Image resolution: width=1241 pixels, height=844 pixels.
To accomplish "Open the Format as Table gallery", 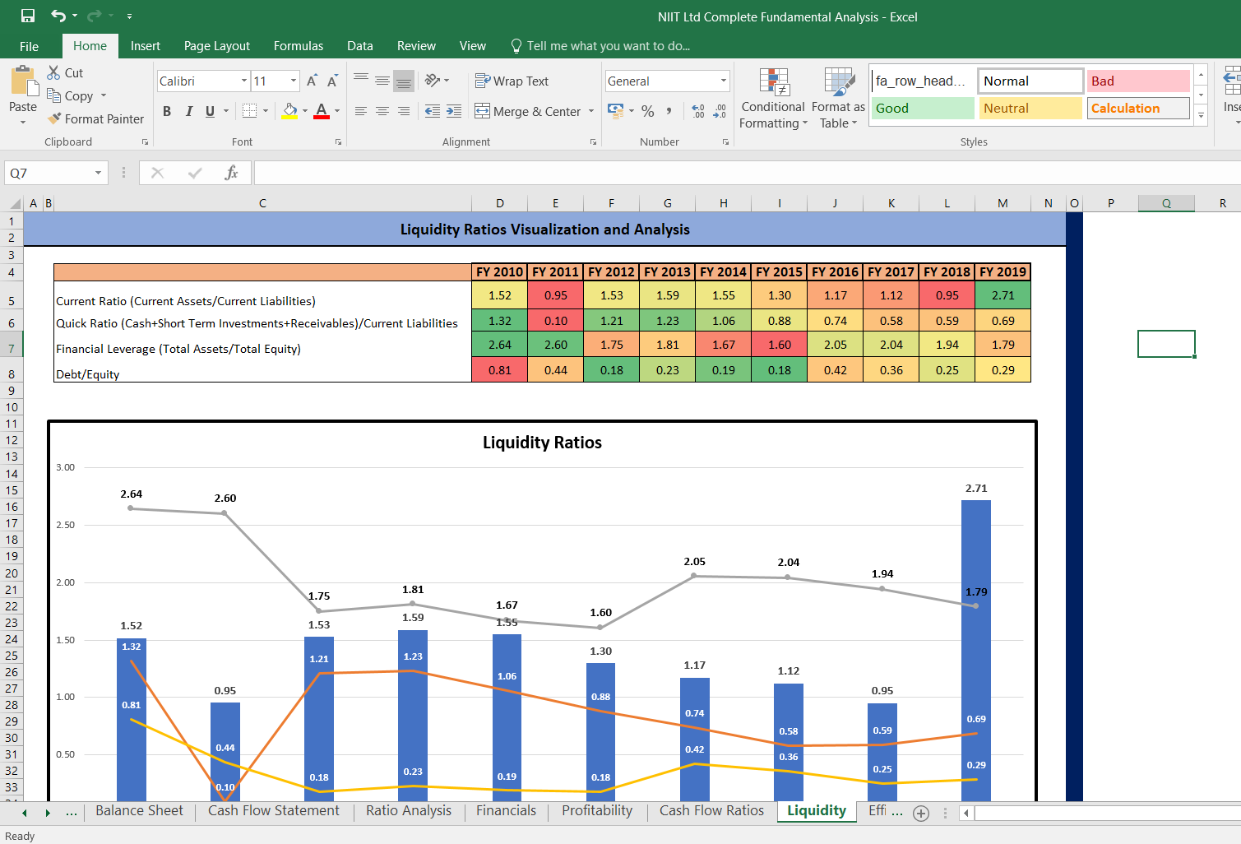I will [838, 98].
